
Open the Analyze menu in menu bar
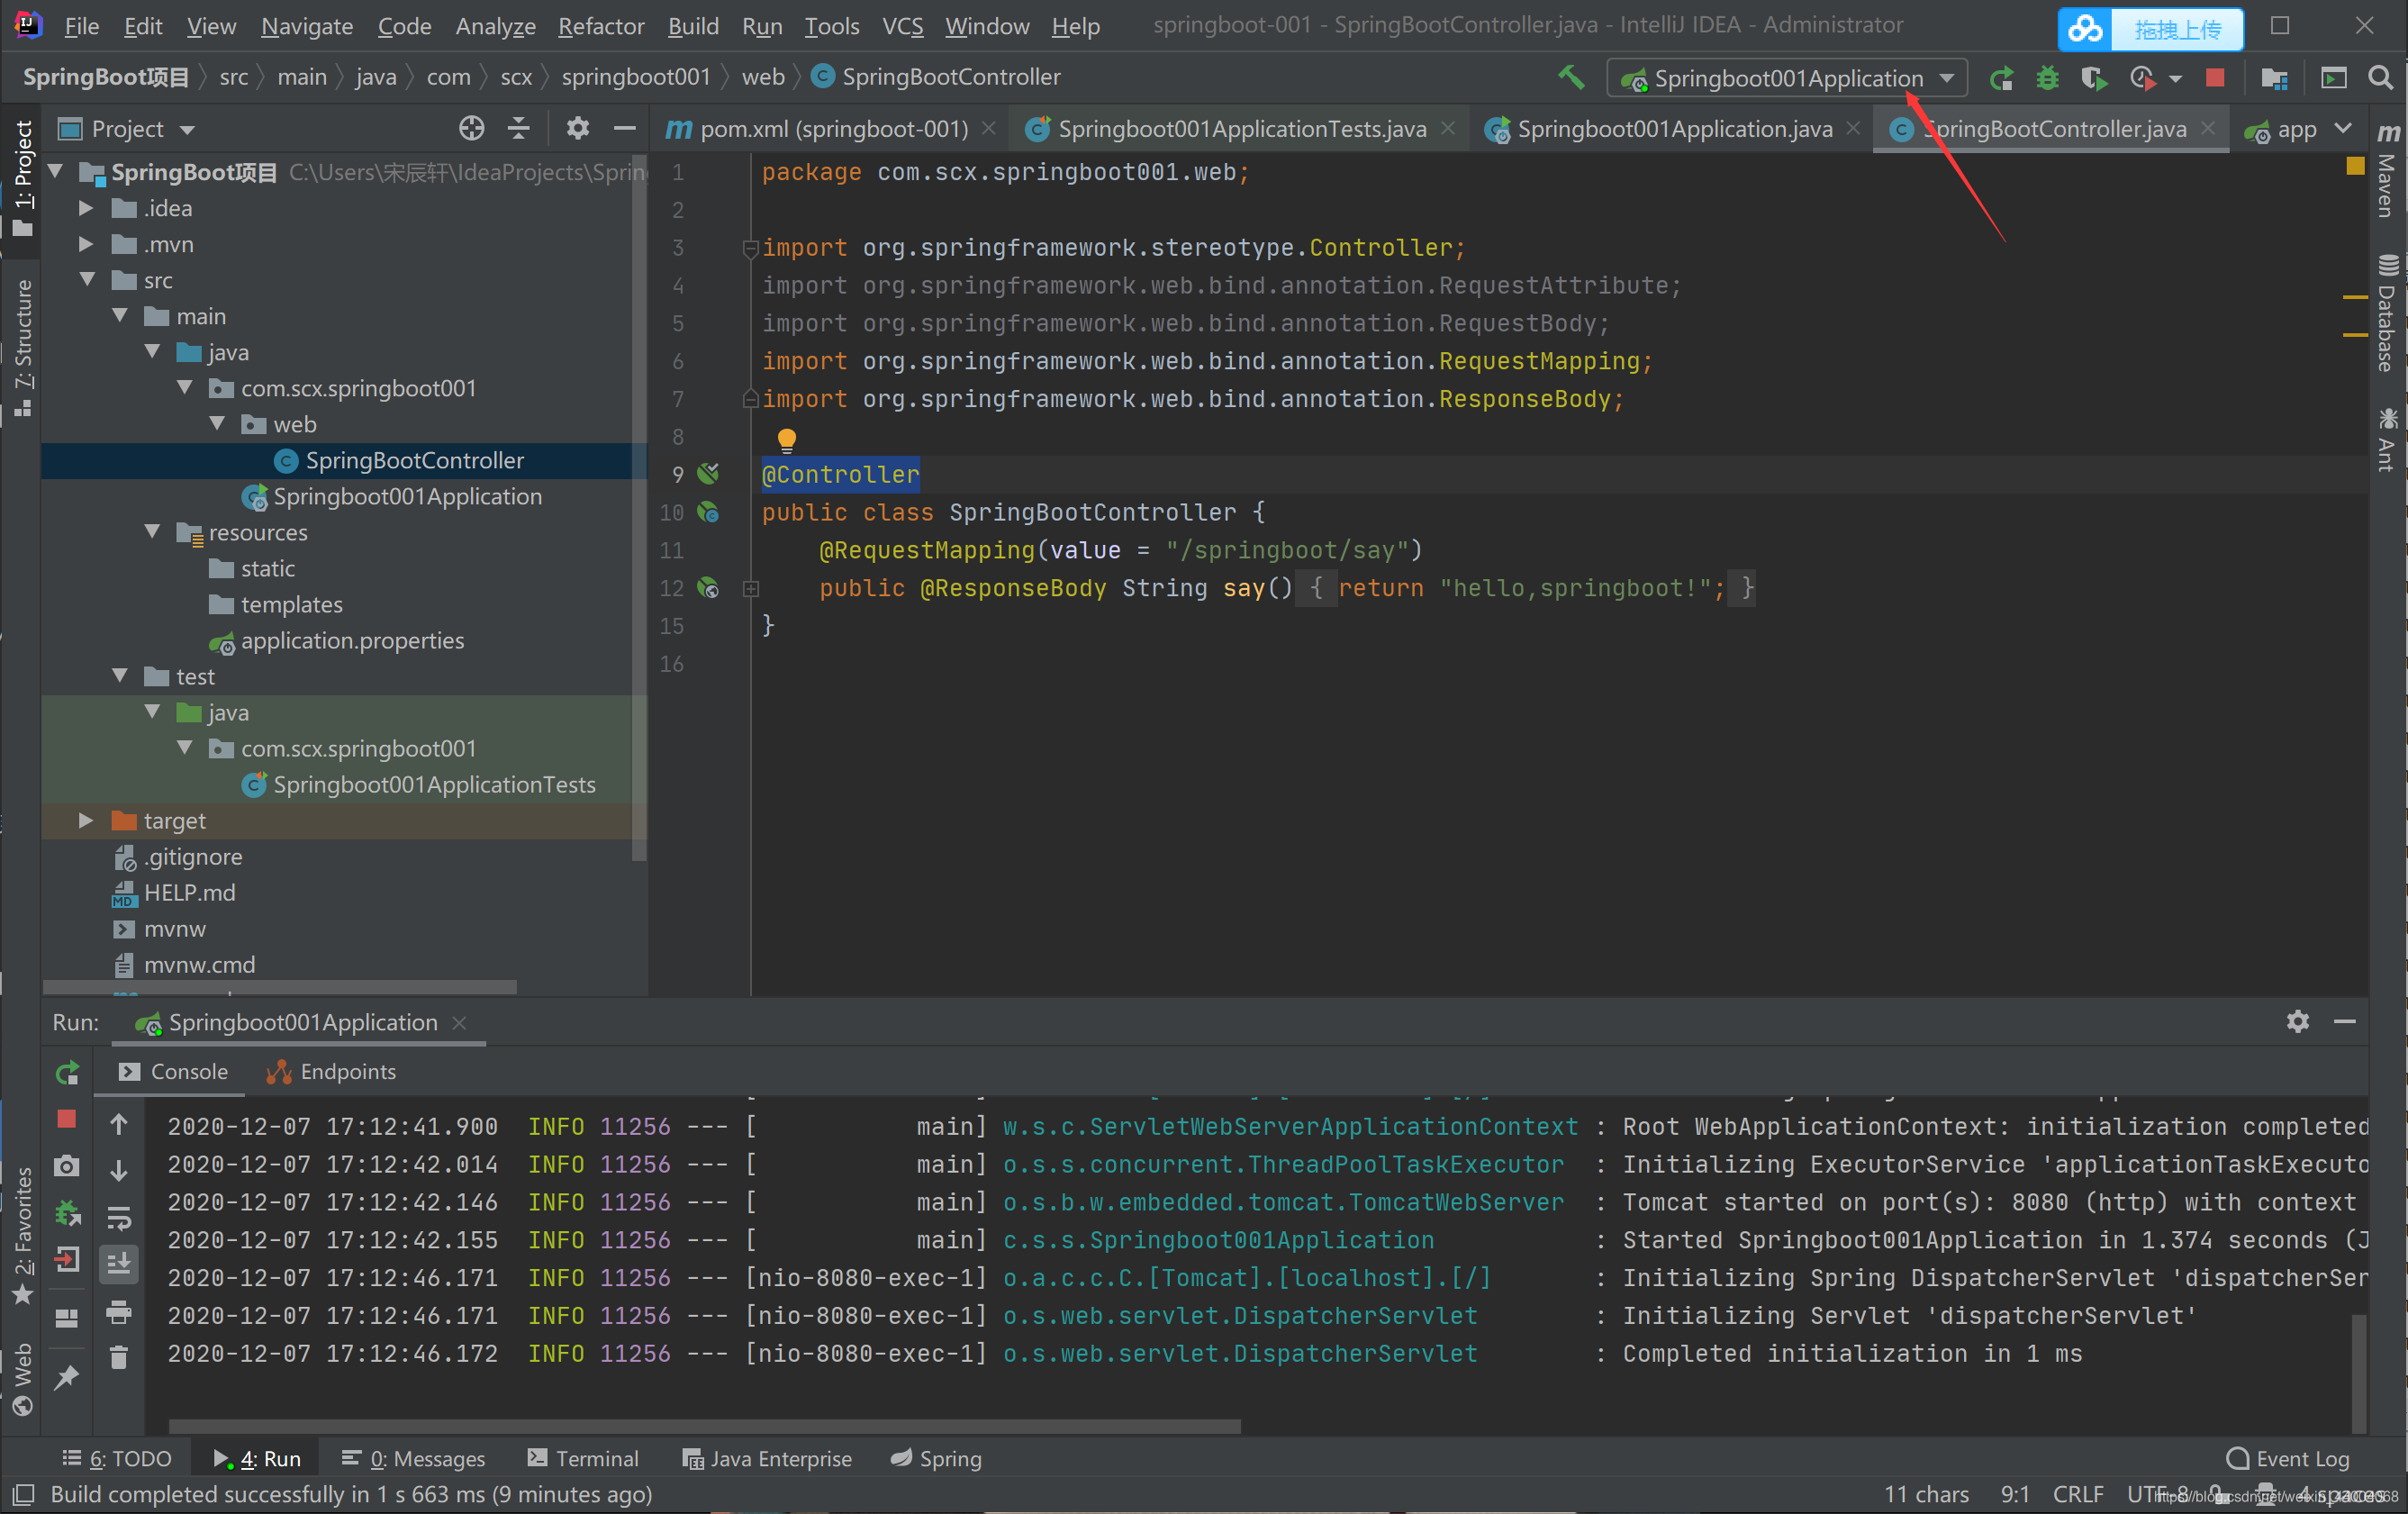[493, 24]
